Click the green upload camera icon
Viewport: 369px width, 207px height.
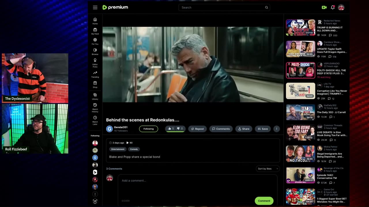coord(324,7)
